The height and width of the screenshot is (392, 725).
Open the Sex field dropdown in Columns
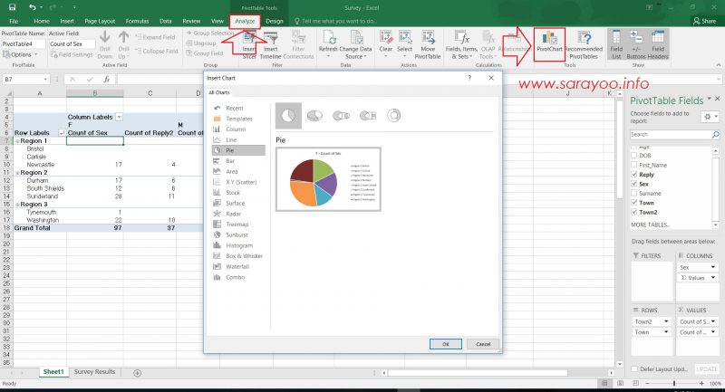pyautogui.click(x=712, y=267)
